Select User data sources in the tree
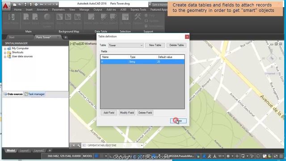 22,56
